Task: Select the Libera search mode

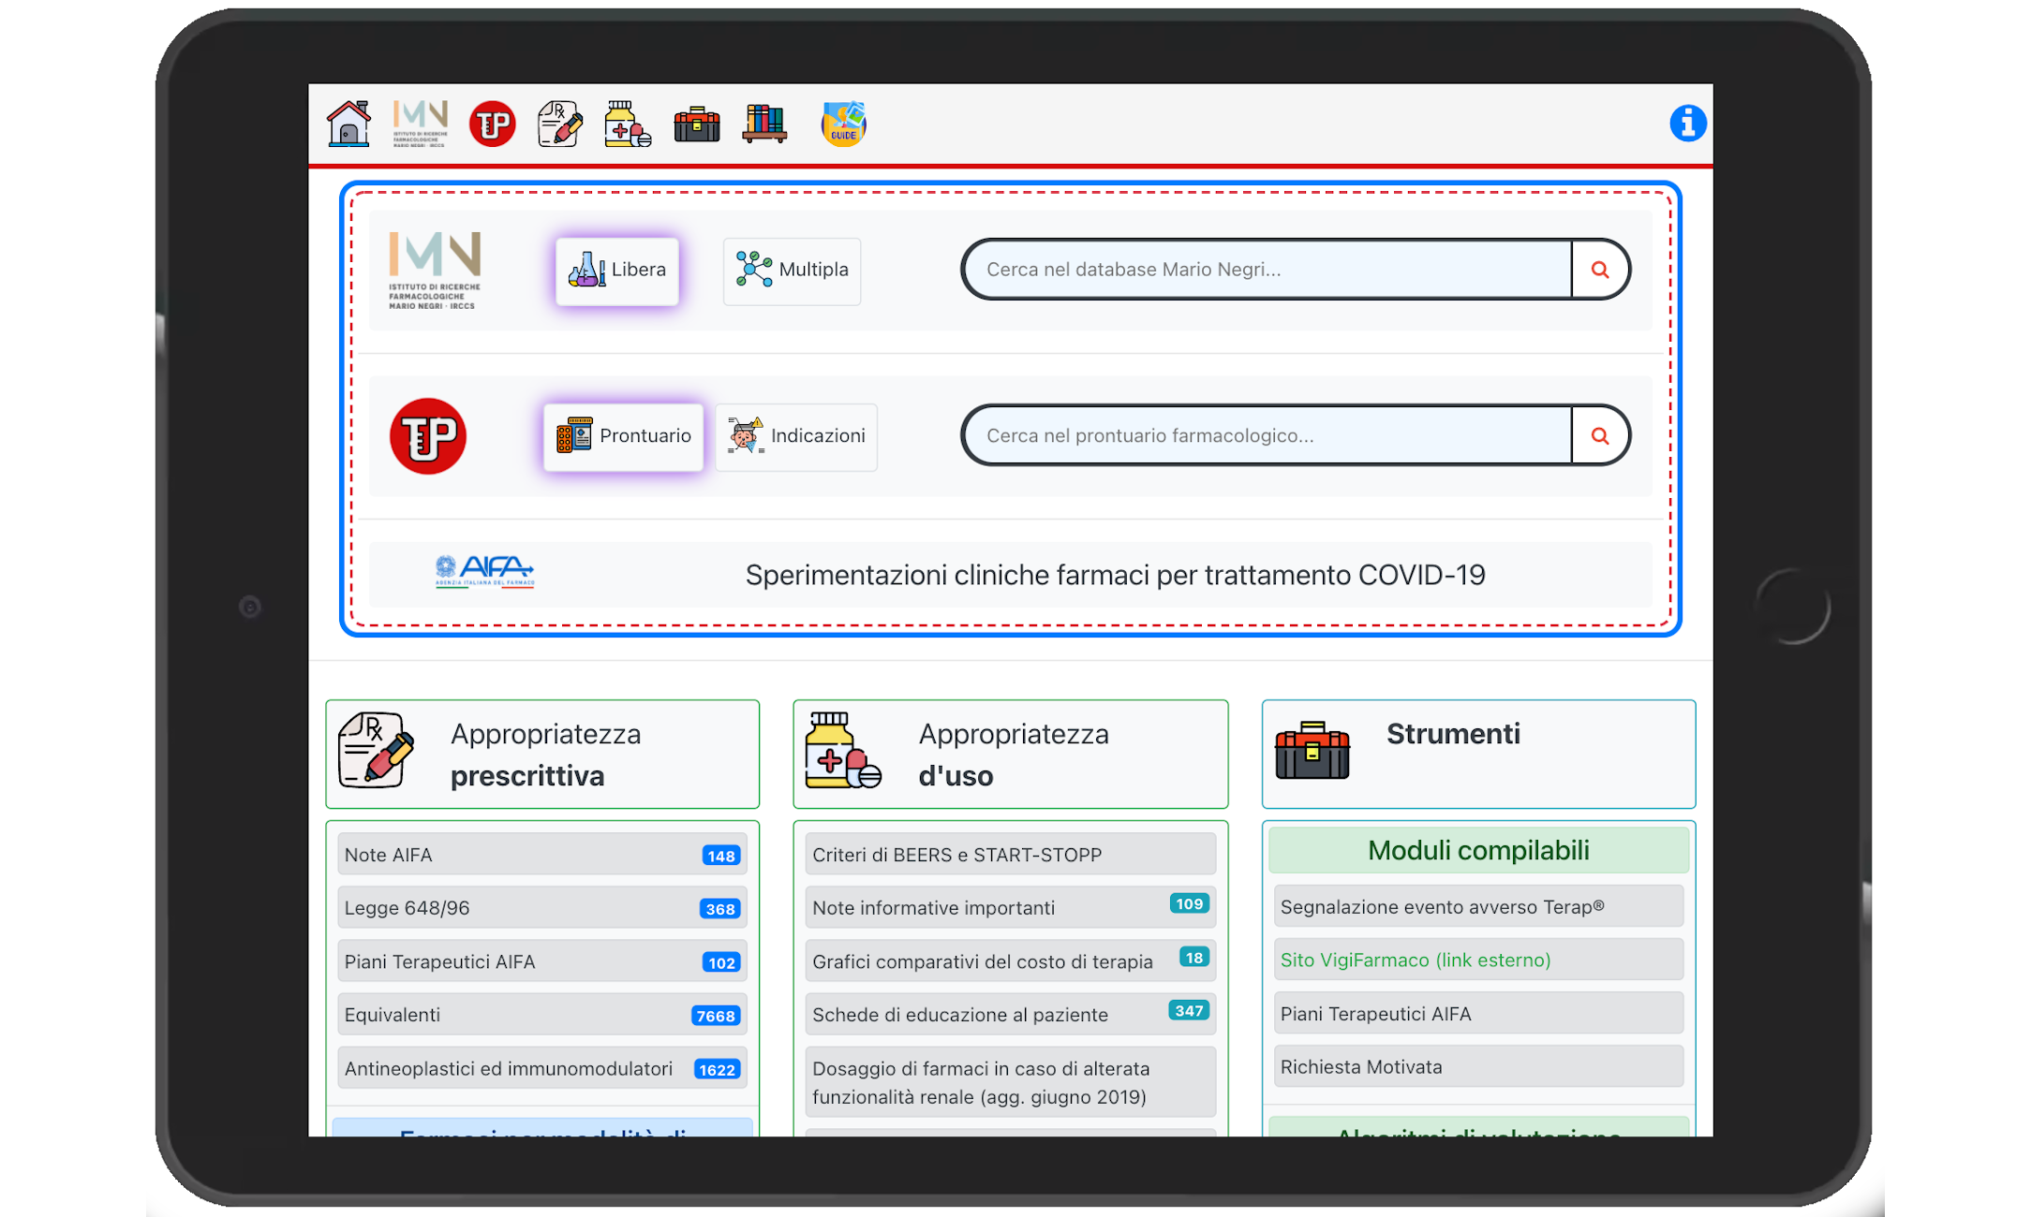Action: pos(617,271)
